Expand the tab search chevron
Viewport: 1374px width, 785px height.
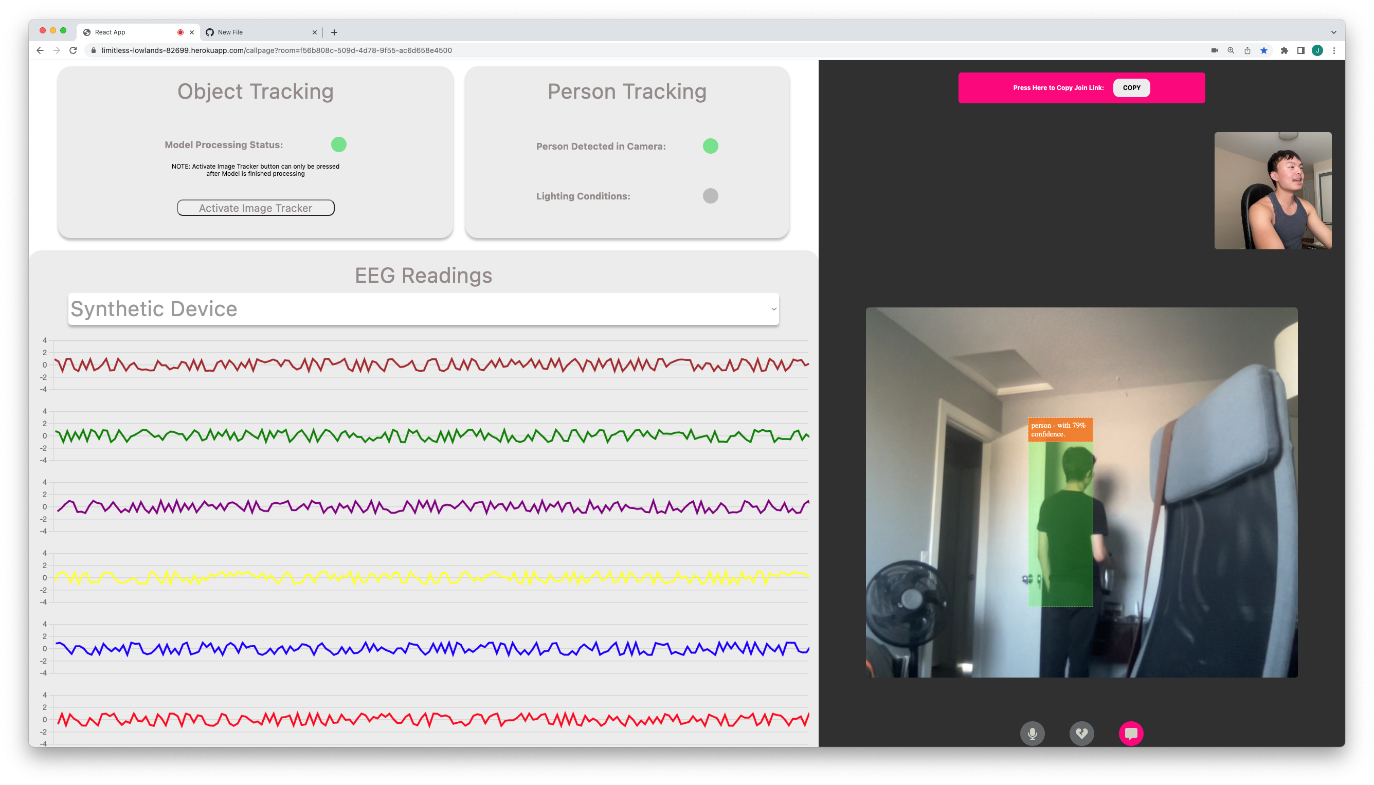coord(1333,32)
